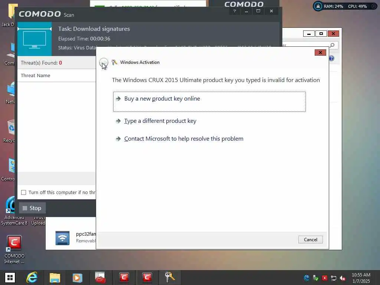
Task: Click the COMODO scan monitor icon
Action: tap(35, 39)
